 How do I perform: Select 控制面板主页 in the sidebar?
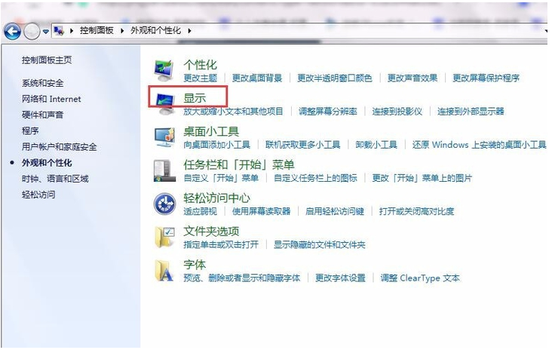click(x=47, y=60)
